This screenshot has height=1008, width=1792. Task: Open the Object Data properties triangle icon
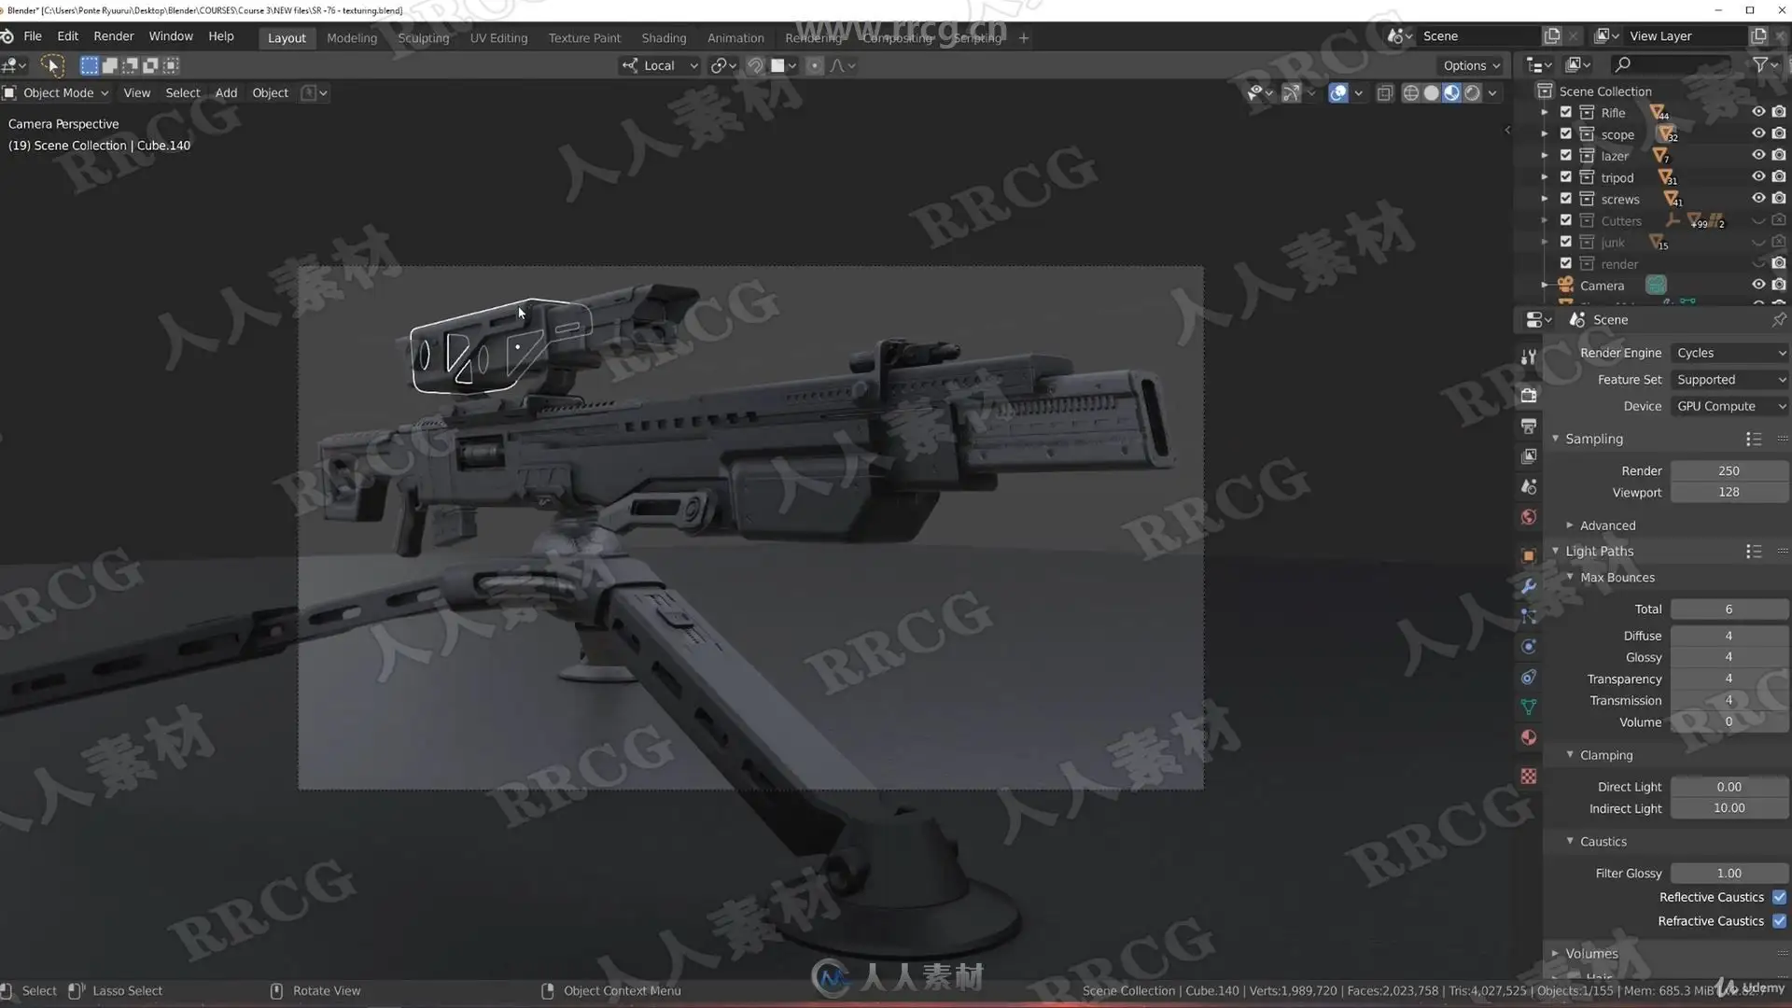[1528, 707]
